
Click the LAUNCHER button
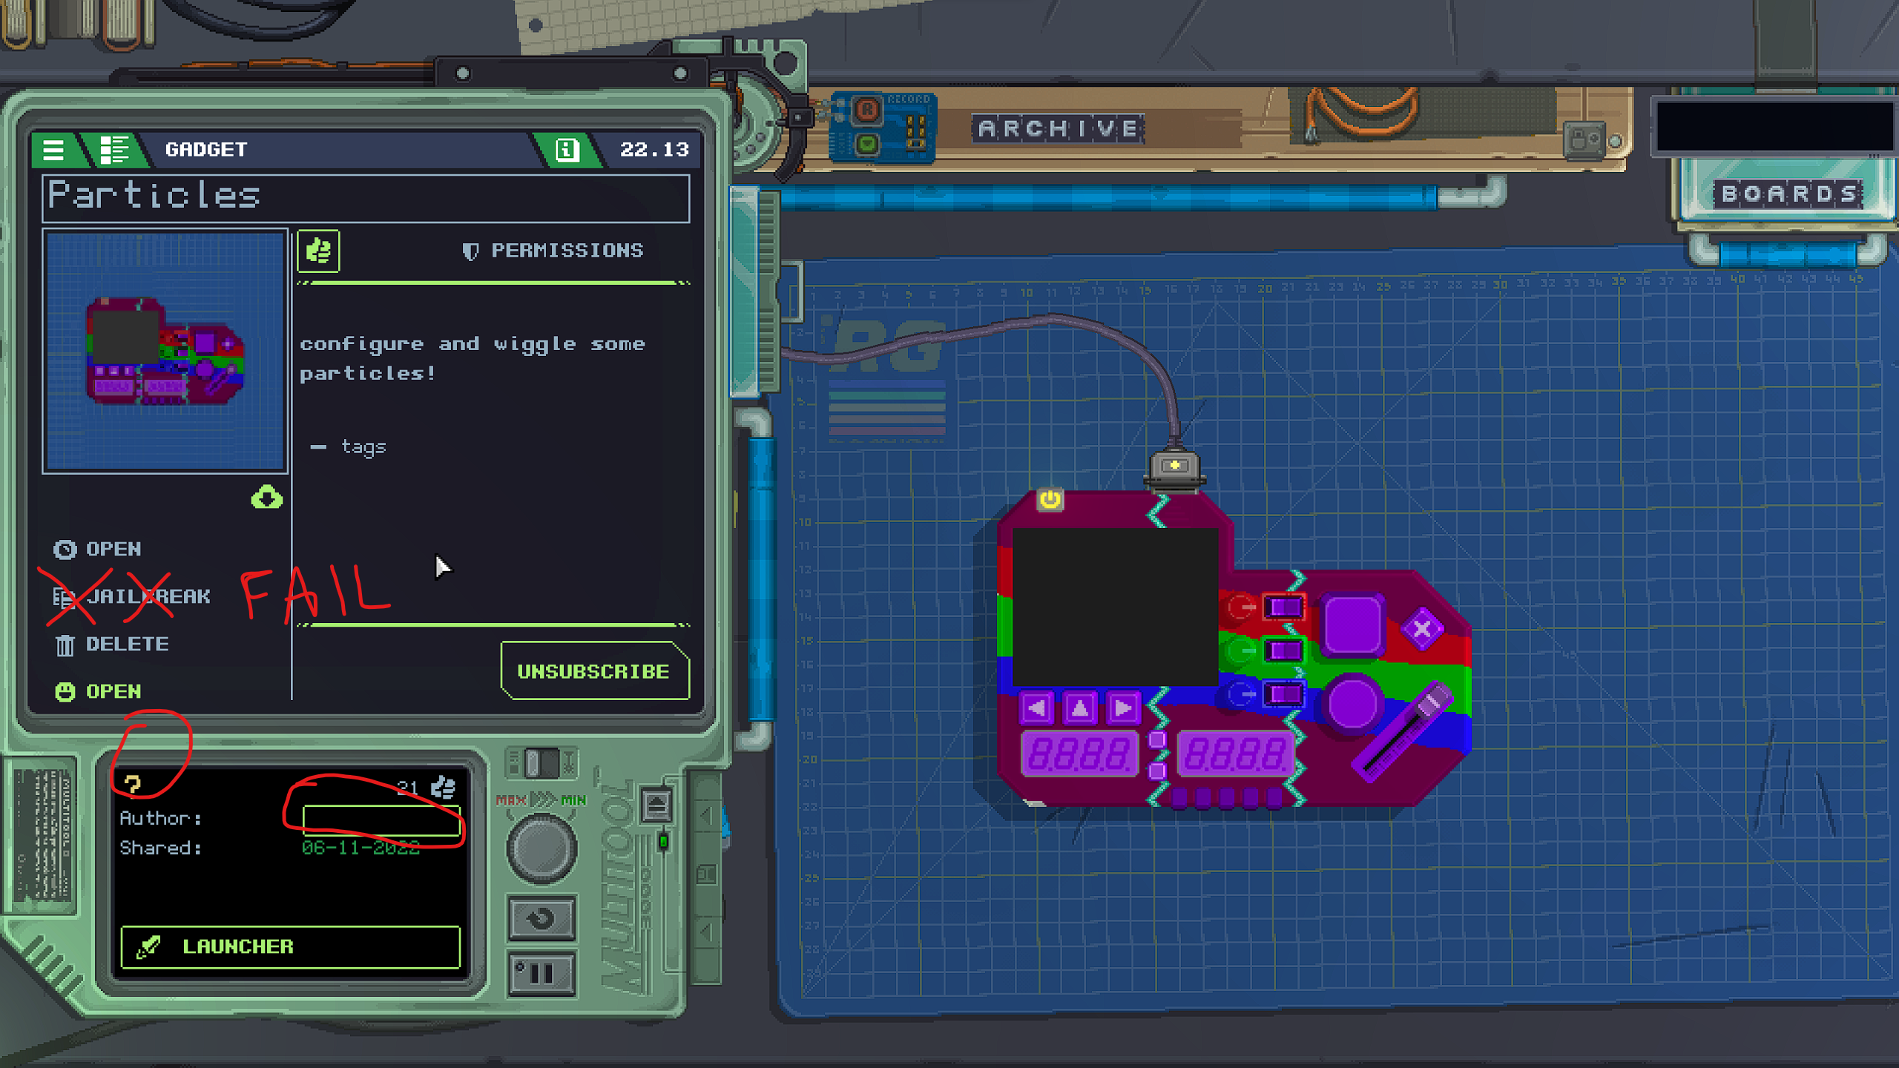290,946
